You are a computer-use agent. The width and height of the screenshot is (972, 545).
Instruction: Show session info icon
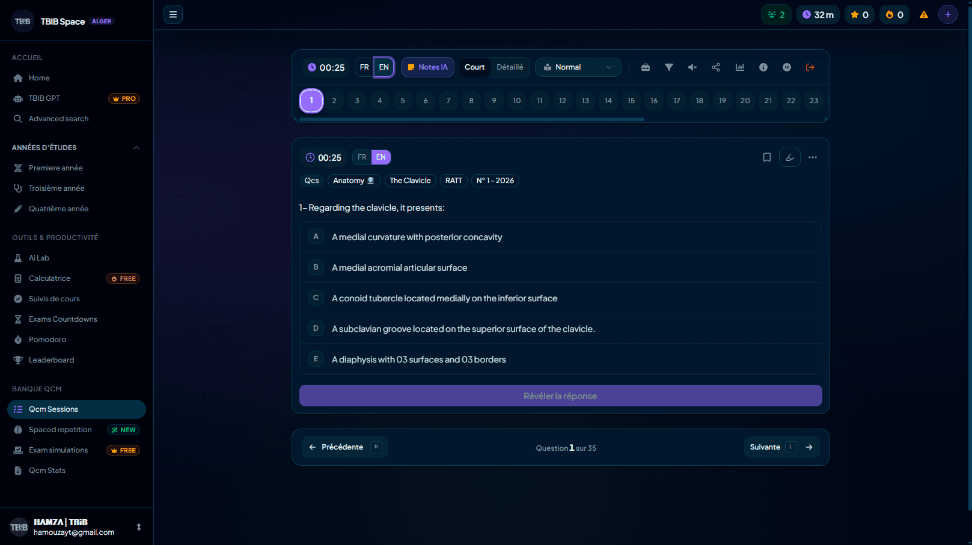coord(763,67)
